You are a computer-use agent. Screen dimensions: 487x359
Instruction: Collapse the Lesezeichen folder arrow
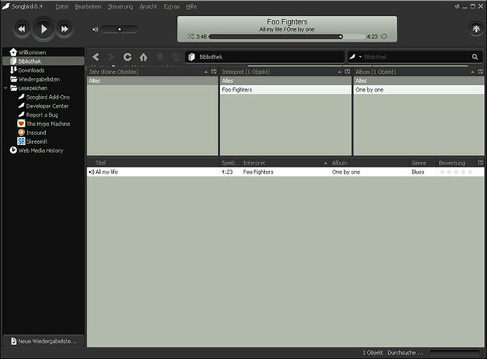pyautogui.click(x=6, y=88)
